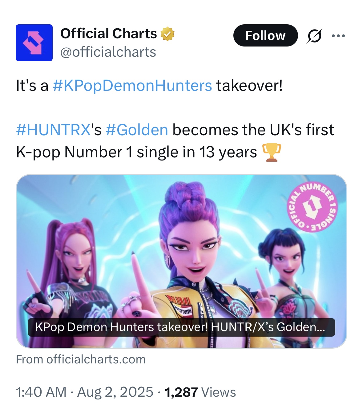Viewport: 363px width, 413px height.
Task: Click the trophy emoji in the post
Action: 271,152
